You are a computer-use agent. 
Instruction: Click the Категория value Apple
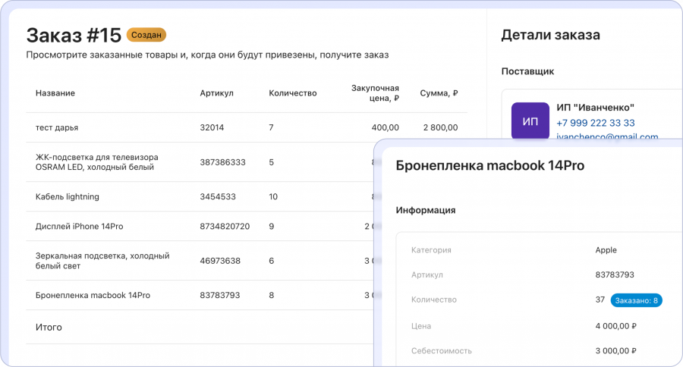click(606, 250)
